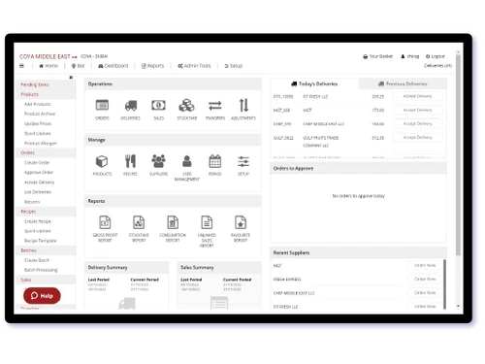485x364 pixels.
Task: Open the Transfers arrows icon
Action: [x=215, y=106]
